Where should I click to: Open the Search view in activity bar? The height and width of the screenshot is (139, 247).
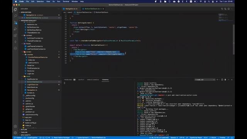tap(15, 16)
